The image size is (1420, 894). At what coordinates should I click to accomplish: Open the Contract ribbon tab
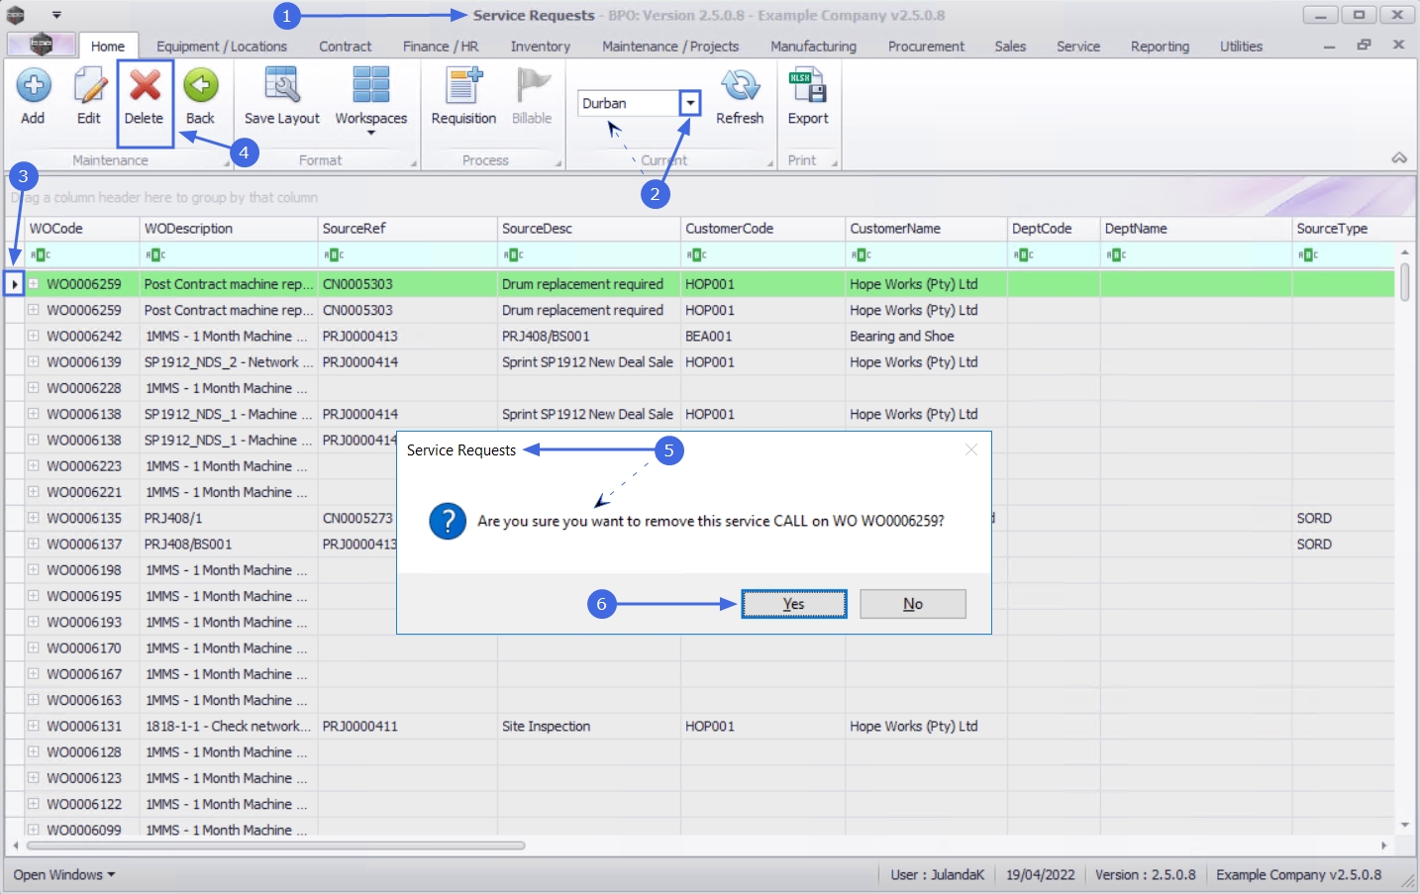346,47
